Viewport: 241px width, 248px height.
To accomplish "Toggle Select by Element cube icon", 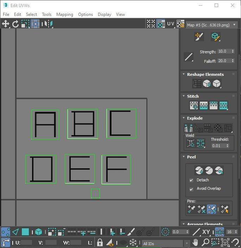I will pyautogui.click(x=38, y=232).
